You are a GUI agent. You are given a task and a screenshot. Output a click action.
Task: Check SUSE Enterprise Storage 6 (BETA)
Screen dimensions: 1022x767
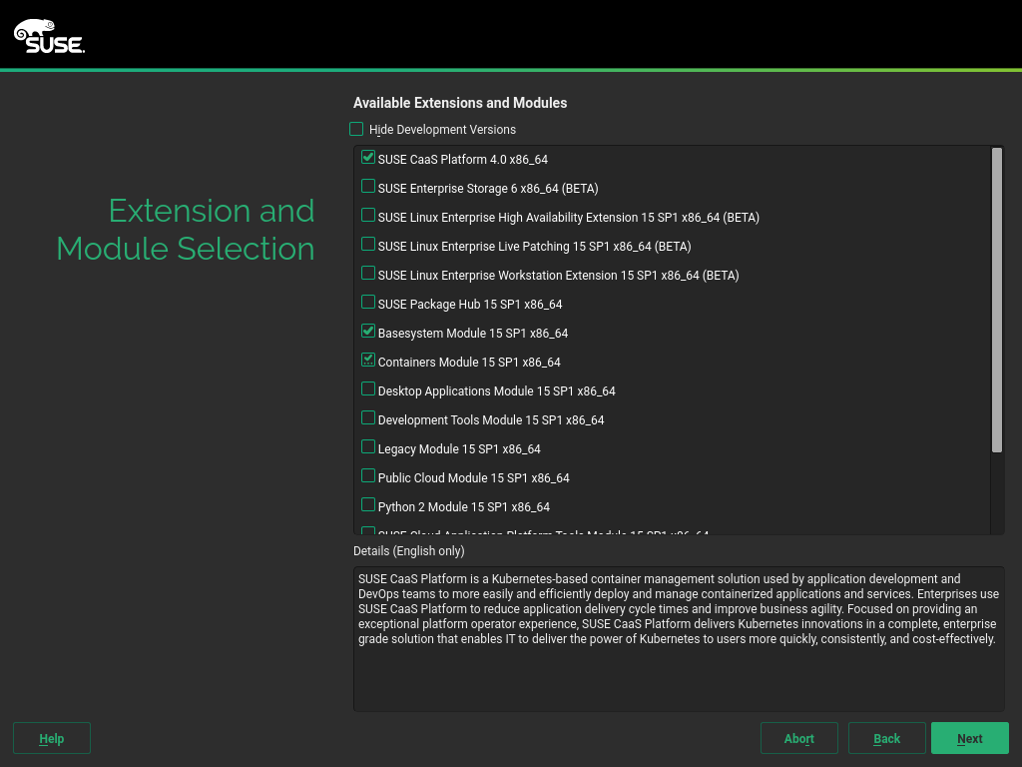pos(368,187)
